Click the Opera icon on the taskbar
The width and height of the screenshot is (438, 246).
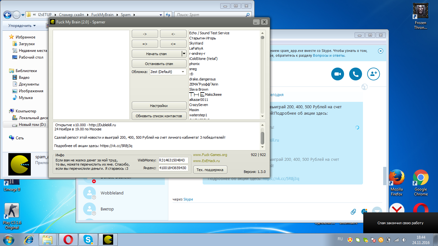click(68, 240)
